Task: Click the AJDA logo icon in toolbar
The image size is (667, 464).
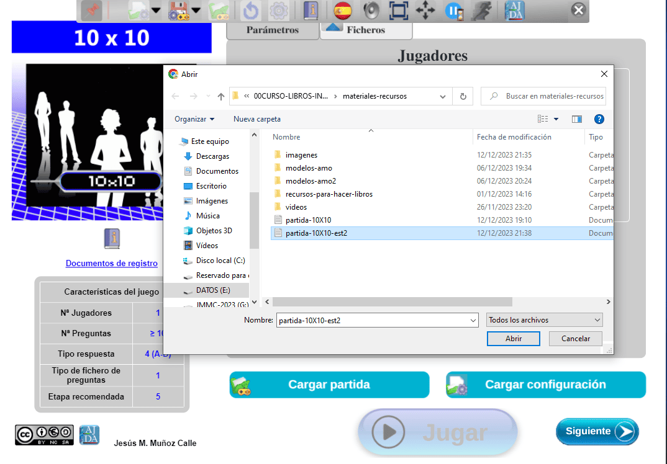Action: point(514,11)
